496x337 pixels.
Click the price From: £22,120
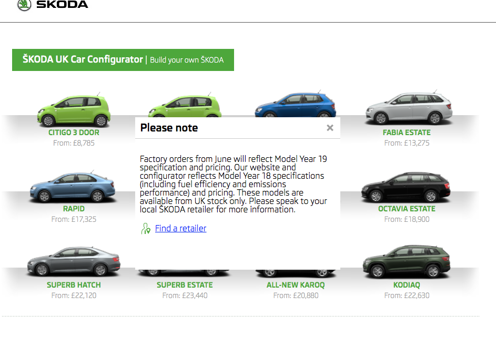(x=74, y=295)
